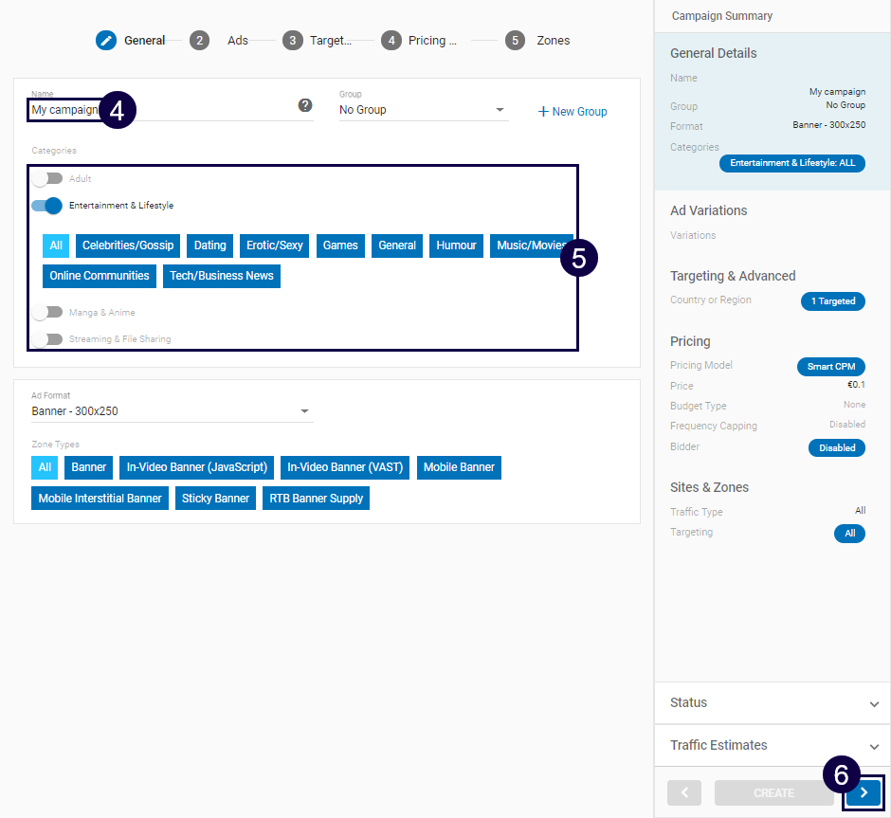Select Tech/Business News category
The height and width of the screenshot is (818, 891).
pyautogui.click(x=222, y=276)
